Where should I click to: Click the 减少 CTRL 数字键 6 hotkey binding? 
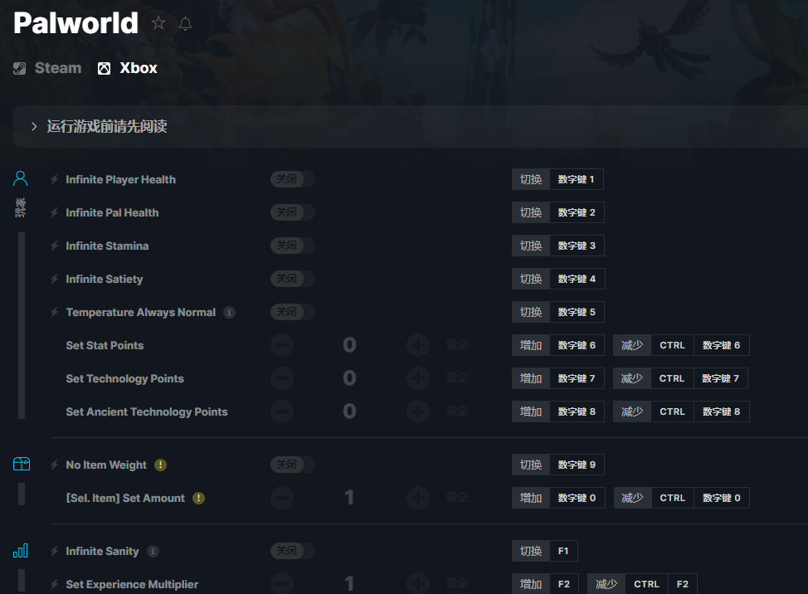click(x=681, y=345)
